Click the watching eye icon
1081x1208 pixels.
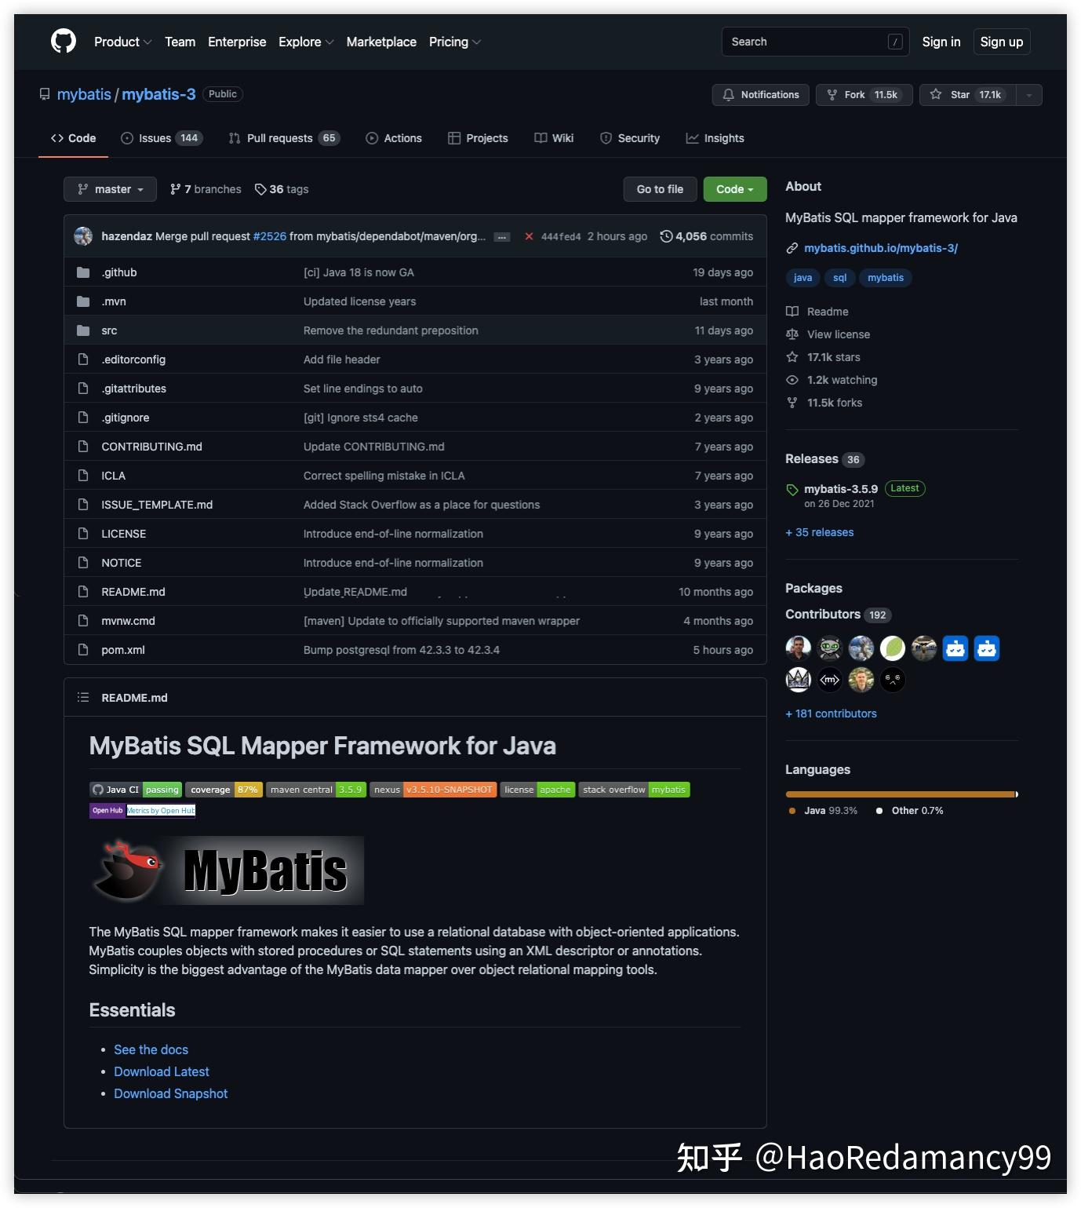[792, 380]
